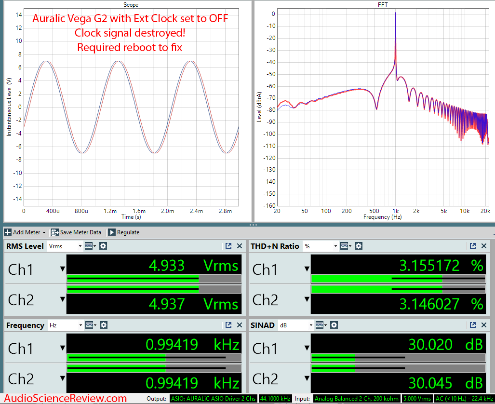Close the Frequency meter panel
The height and width of the screenshot is (404, 495).
point(240,325)
